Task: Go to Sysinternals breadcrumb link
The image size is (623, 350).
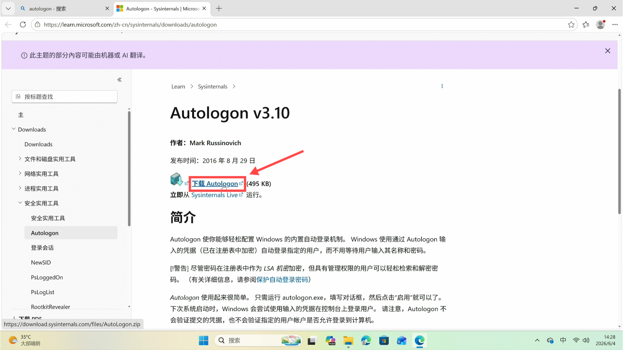Action: tap(212, 86)
